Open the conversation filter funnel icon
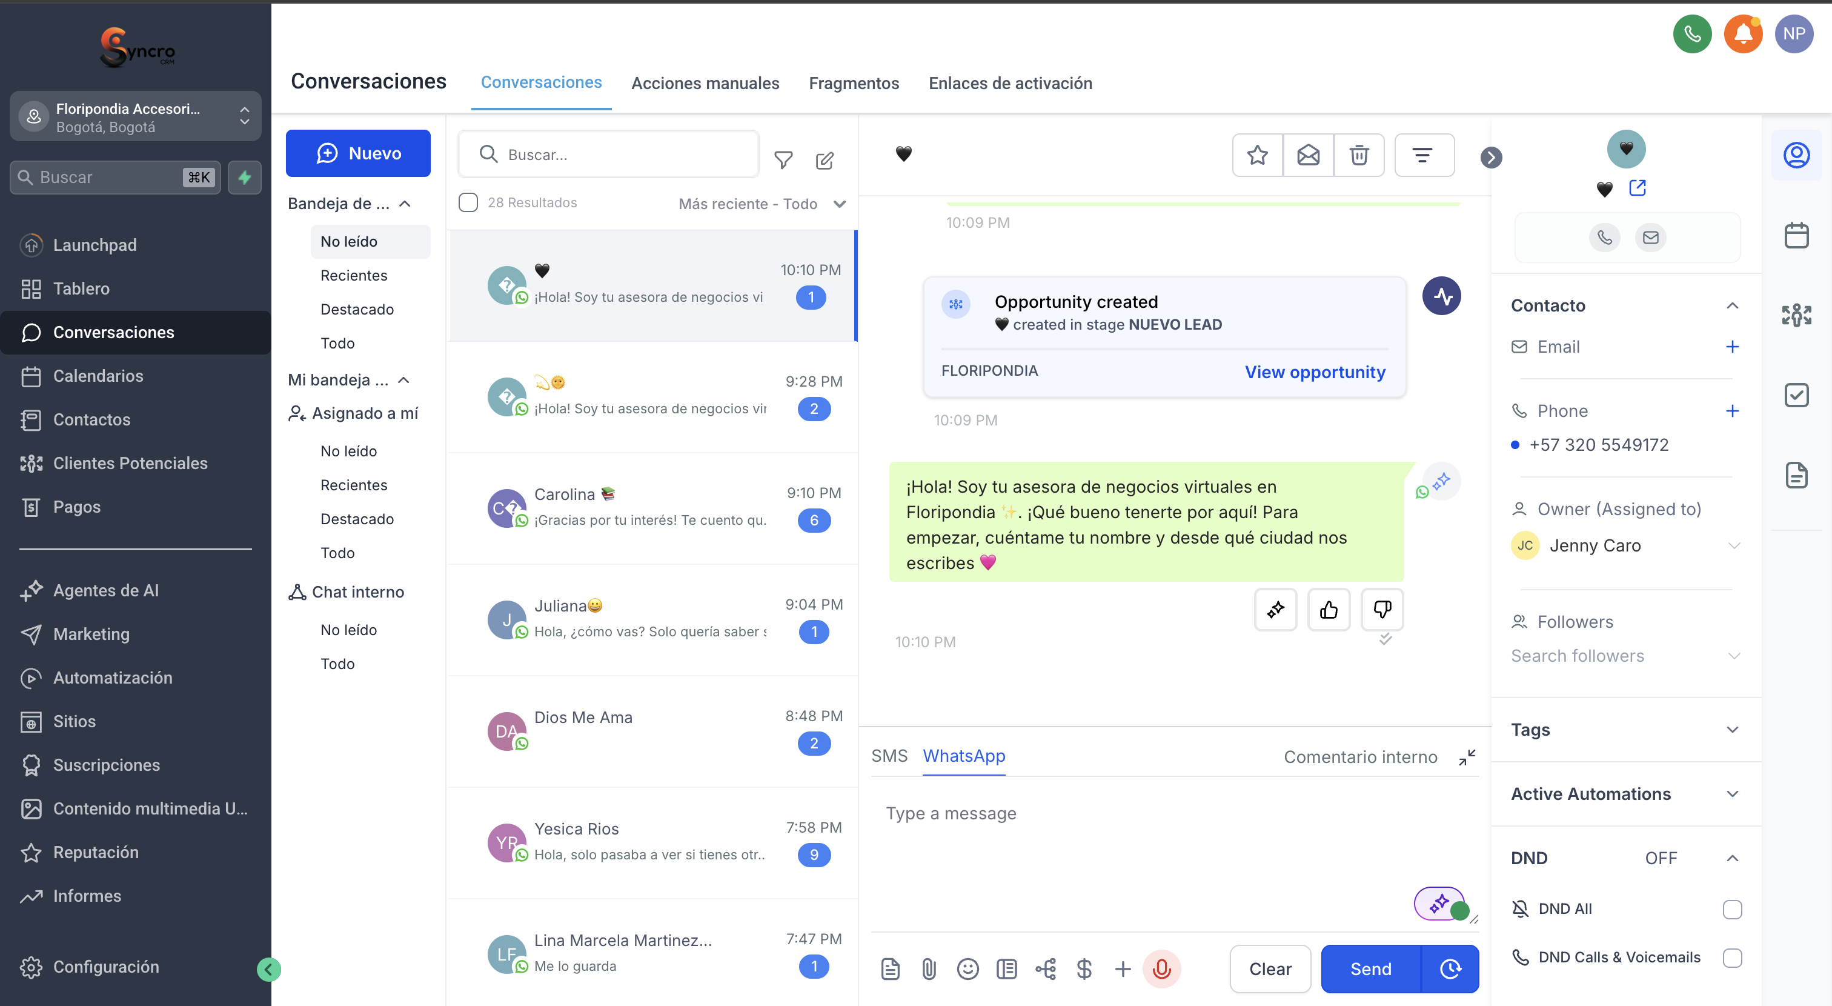Image resolution: width=1832 pixels, height=1006 pixels. [783, 160]
